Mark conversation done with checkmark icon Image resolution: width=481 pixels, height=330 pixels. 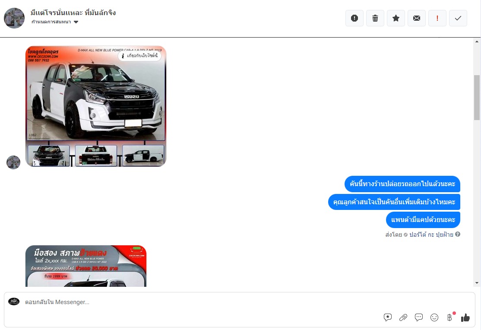coord(458,18)
